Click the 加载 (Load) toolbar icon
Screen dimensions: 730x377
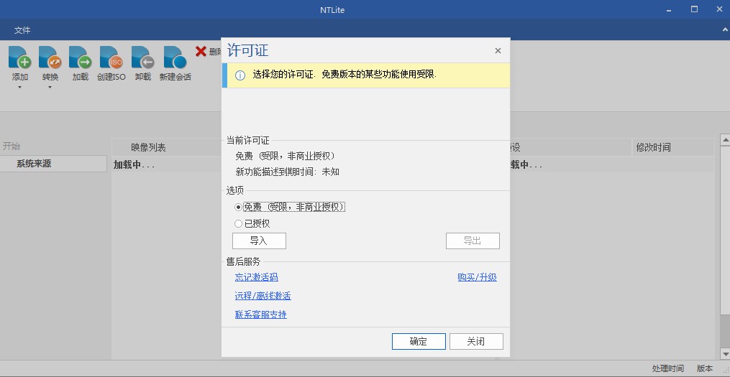pos(80,57)
